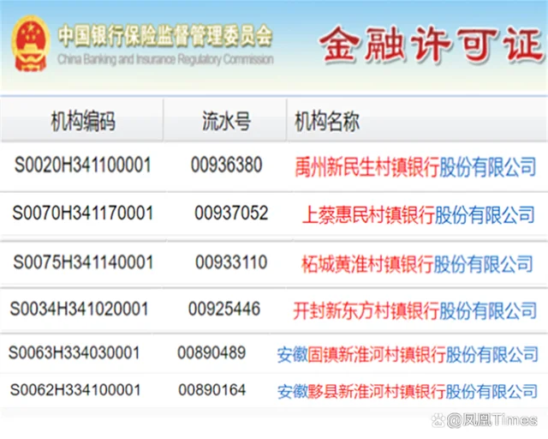
Task: Click the 金融许可证 heading
Action: pyautogui.click(x=432, y=46)
